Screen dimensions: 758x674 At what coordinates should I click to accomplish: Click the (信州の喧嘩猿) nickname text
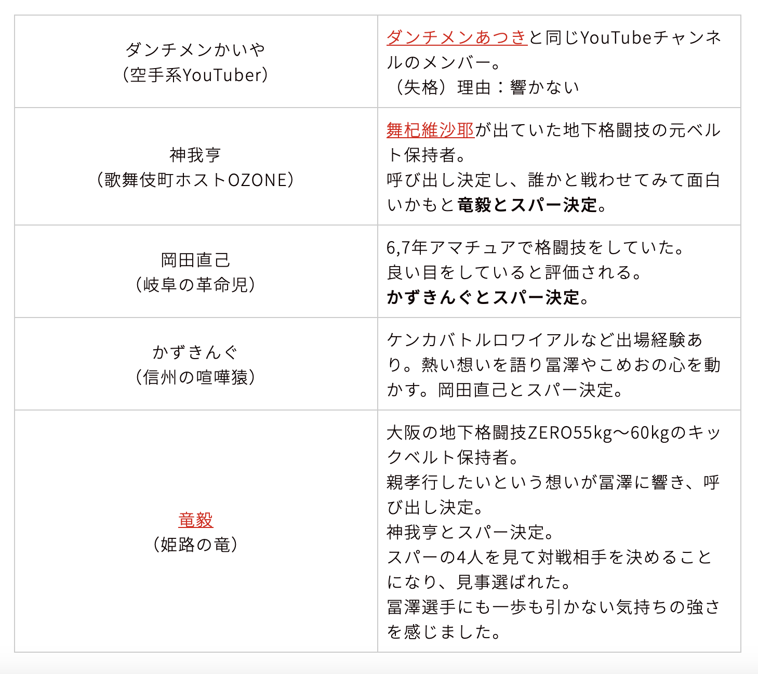click(195, 377)
